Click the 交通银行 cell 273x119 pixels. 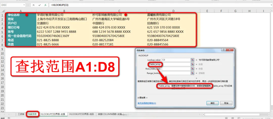coord(64,23)
